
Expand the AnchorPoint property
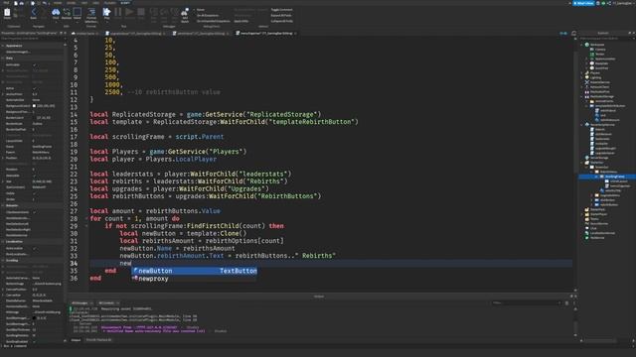point(3,94)
